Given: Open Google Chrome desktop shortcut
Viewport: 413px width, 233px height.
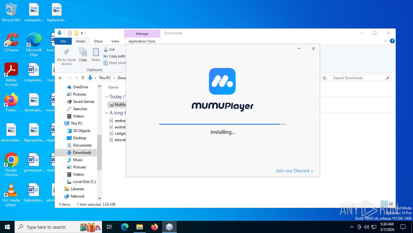Looking at the screenshot, I should pos(11,164).
